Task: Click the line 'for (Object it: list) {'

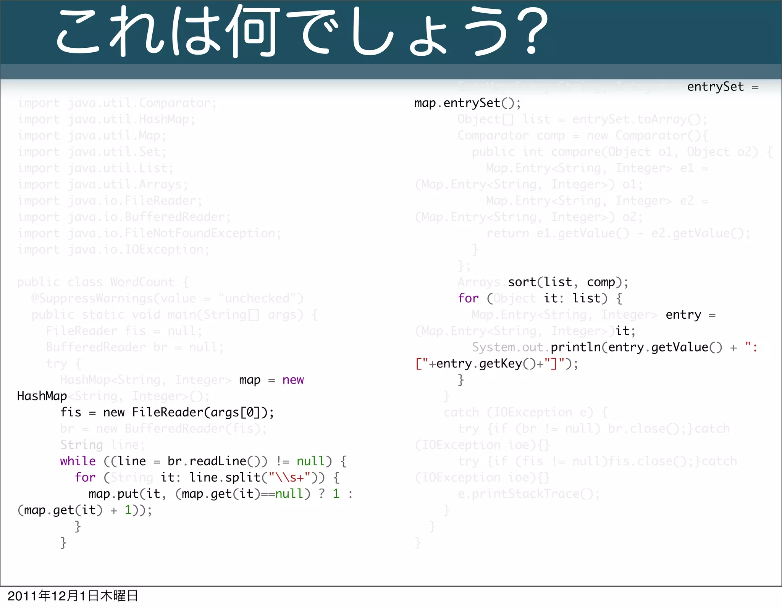Action: pyautogui.click(x=540, y=298)
